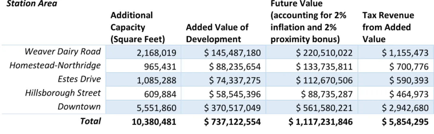
Task: Click cell value $ 88,235,654
Action: [235, 67]
